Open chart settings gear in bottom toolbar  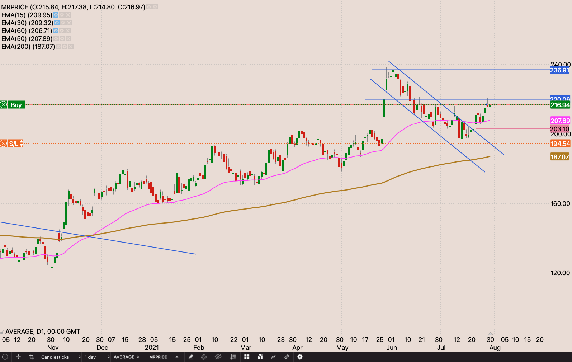(300, 357)
